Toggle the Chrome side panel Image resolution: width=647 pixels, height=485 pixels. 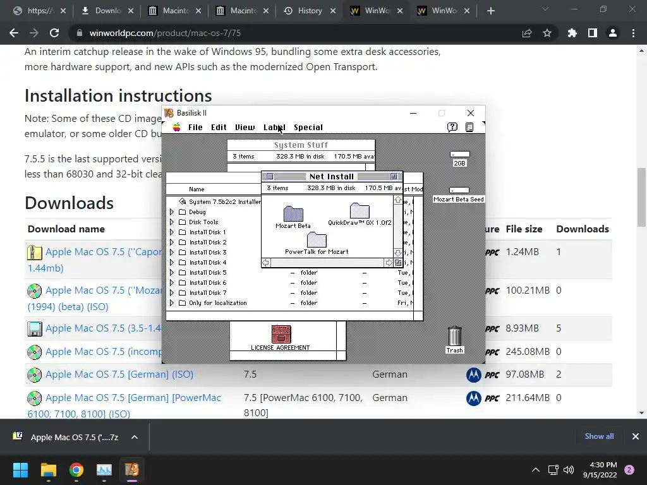(x=593, y=33)
